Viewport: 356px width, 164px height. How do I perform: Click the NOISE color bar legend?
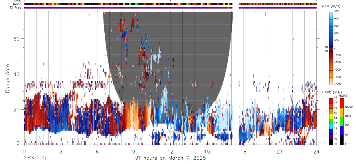click(342, 121)
